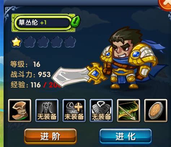Select the green bow equipment slot
The image size is (171, 147).
128,111
